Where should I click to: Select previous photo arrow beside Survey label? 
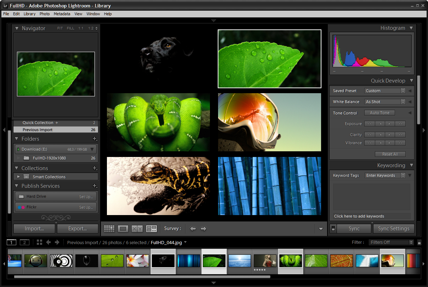click(193, 229)
